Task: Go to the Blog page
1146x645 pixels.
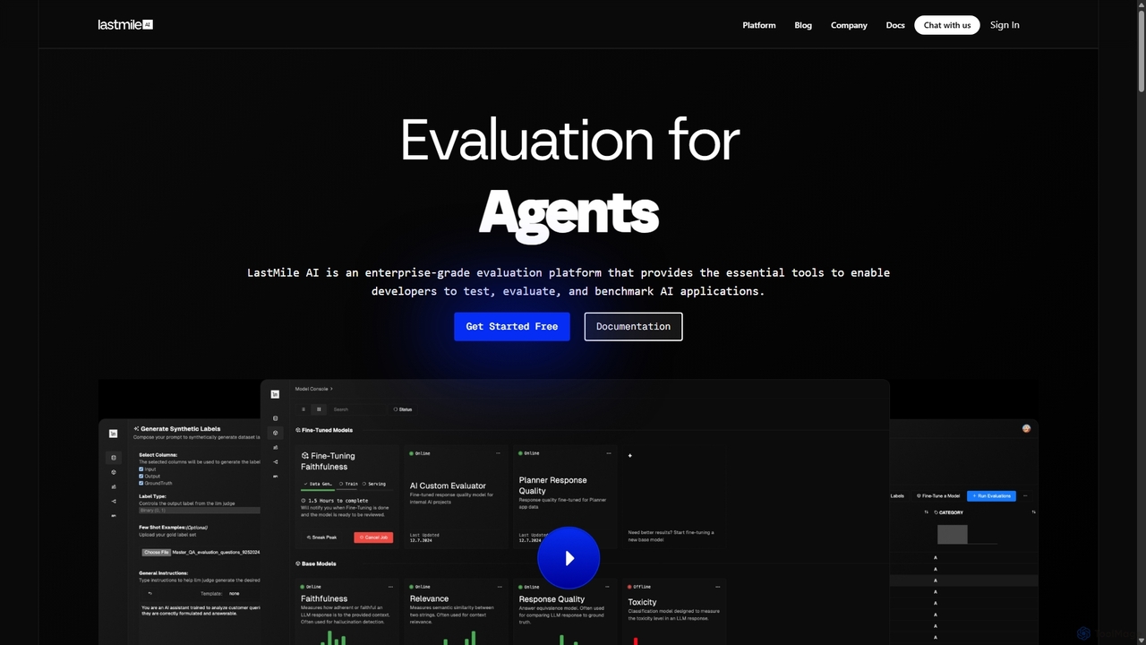Action: tap(803, 25)
